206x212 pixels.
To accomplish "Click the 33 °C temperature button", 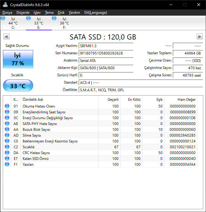I will [x=18, y=85].
